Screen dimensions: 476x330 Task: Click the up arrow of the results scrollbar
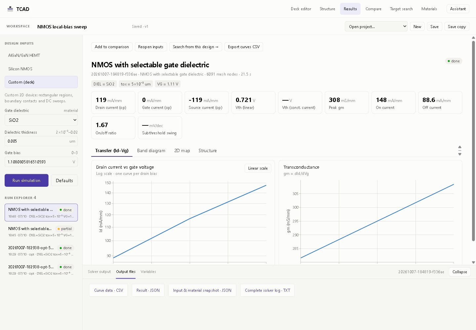coord(473,38)
